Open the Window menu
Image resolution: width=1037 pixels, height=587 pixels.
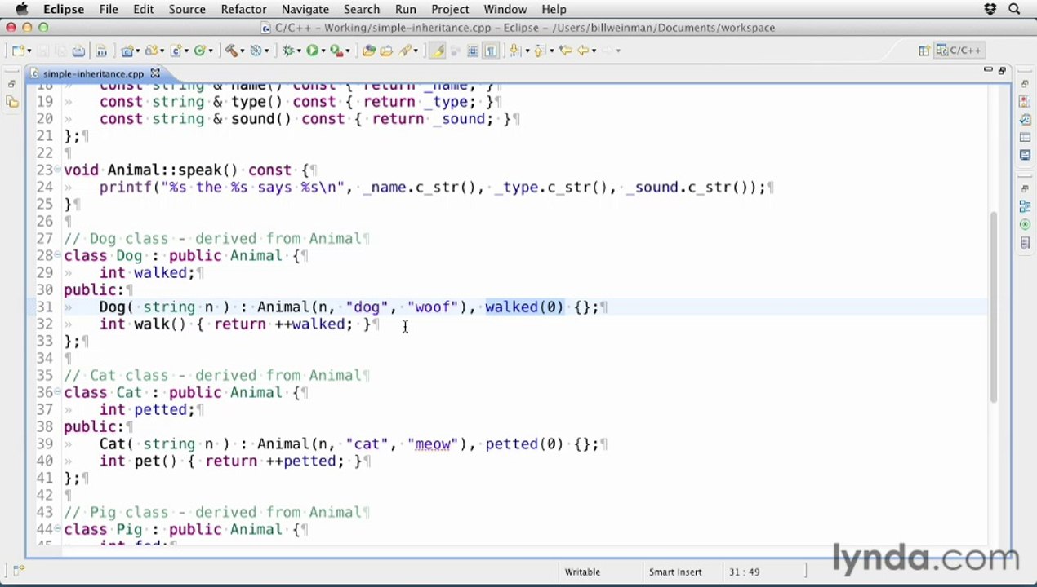tap(505, 9)
